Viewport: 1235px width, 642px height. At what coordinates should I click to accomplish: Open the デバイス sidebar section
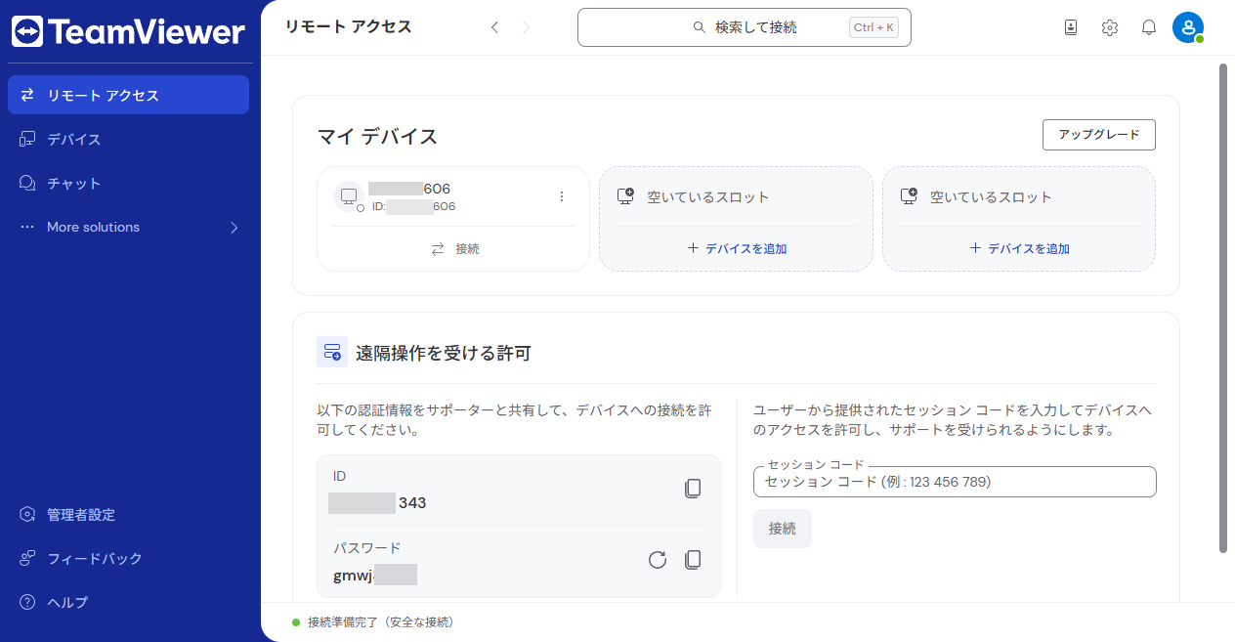point(74,140)
